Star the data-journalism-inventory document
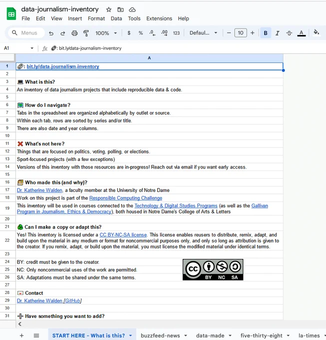Screen dimensions: 326x340 pos(109,9)
